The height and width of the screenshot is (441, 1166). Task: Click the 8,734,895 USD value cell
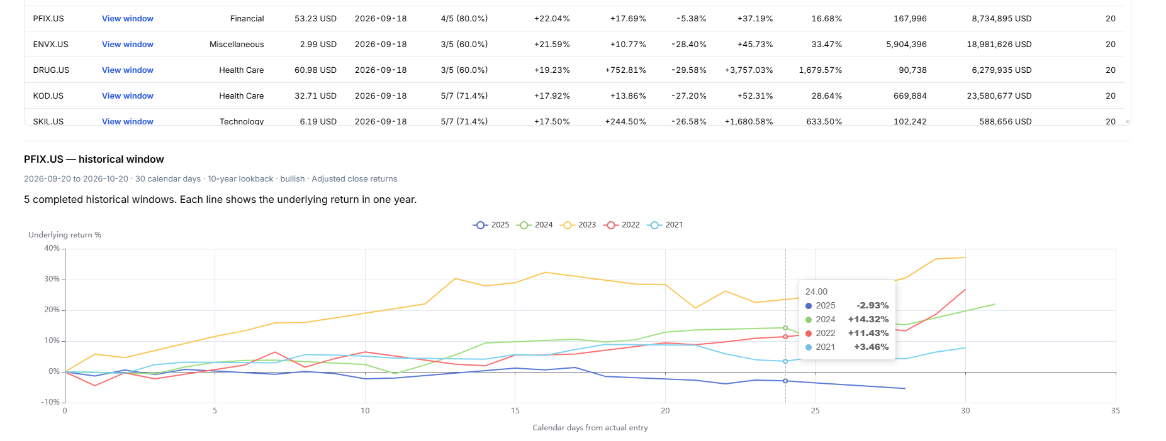[1002, 19]
